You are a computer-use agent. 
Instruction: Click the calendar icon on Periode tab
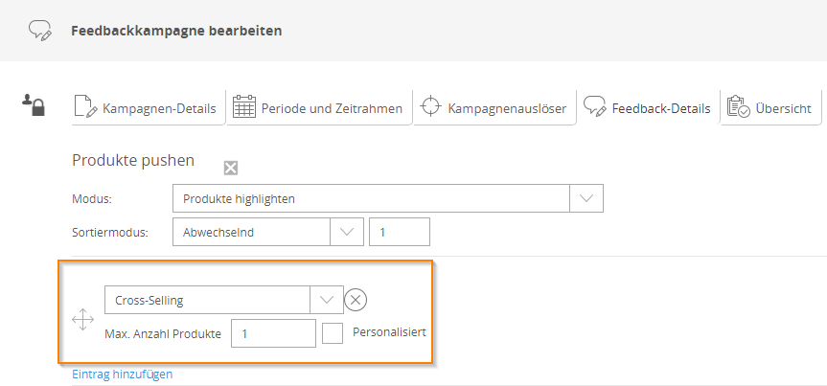[x=244, y=106]
